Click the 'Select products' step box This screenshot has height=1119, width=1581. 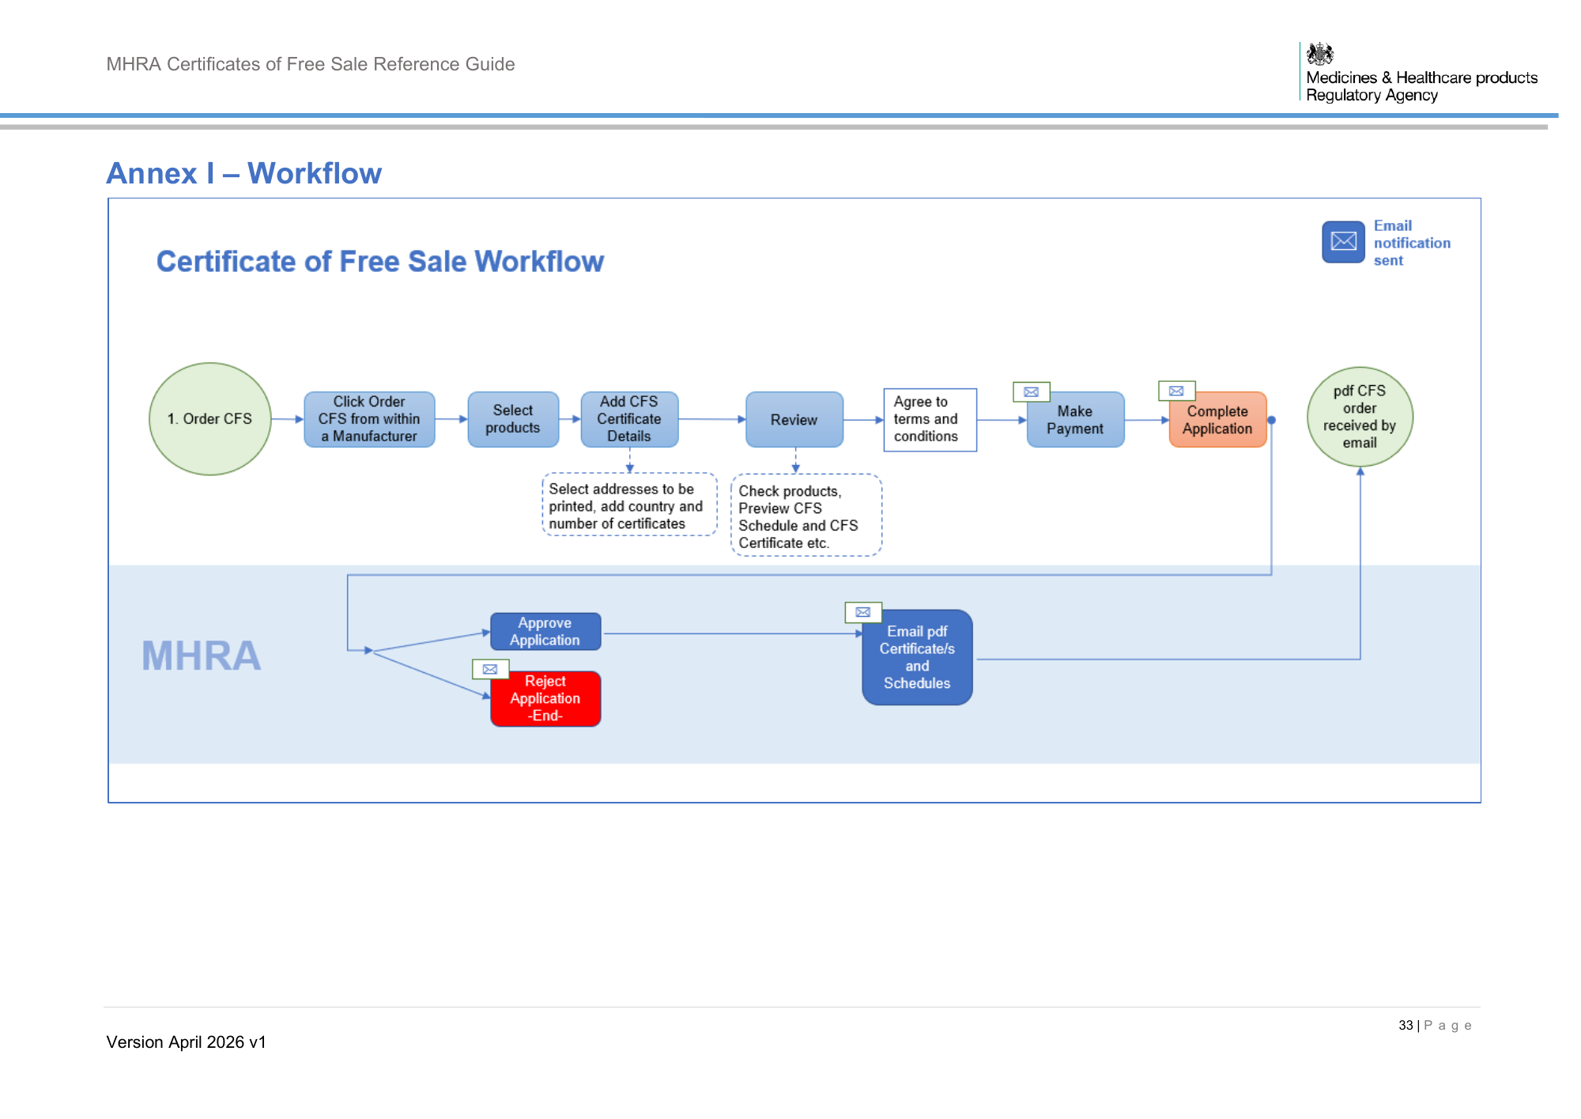(513, 419)
